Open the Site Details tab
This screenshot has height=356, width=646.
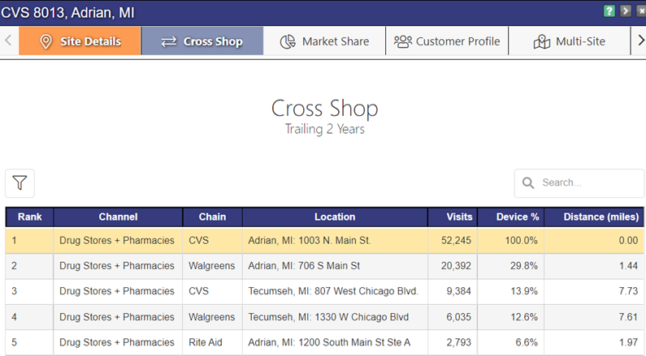(x=80, y=41)
